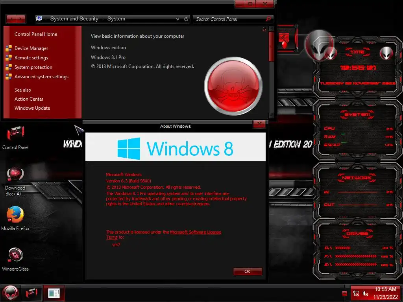The width and height of the screenshot is (403, 302).
Task: Click the red hammer gadget icon
Action: pos(284,41)
